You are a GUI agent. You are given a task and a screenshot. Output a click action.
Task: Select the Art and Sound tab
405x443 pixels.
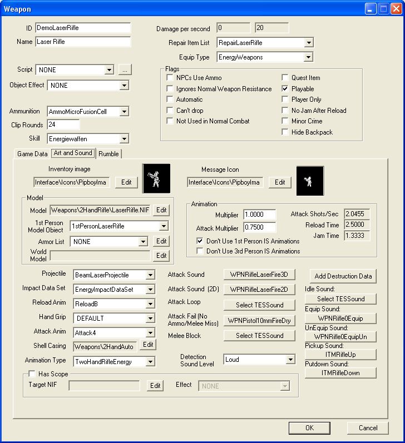click(73, 153)
